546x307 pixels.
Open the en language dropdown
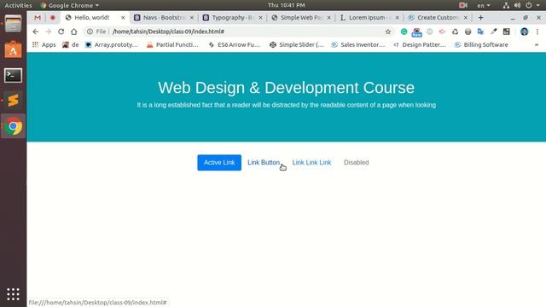[484, 5]
